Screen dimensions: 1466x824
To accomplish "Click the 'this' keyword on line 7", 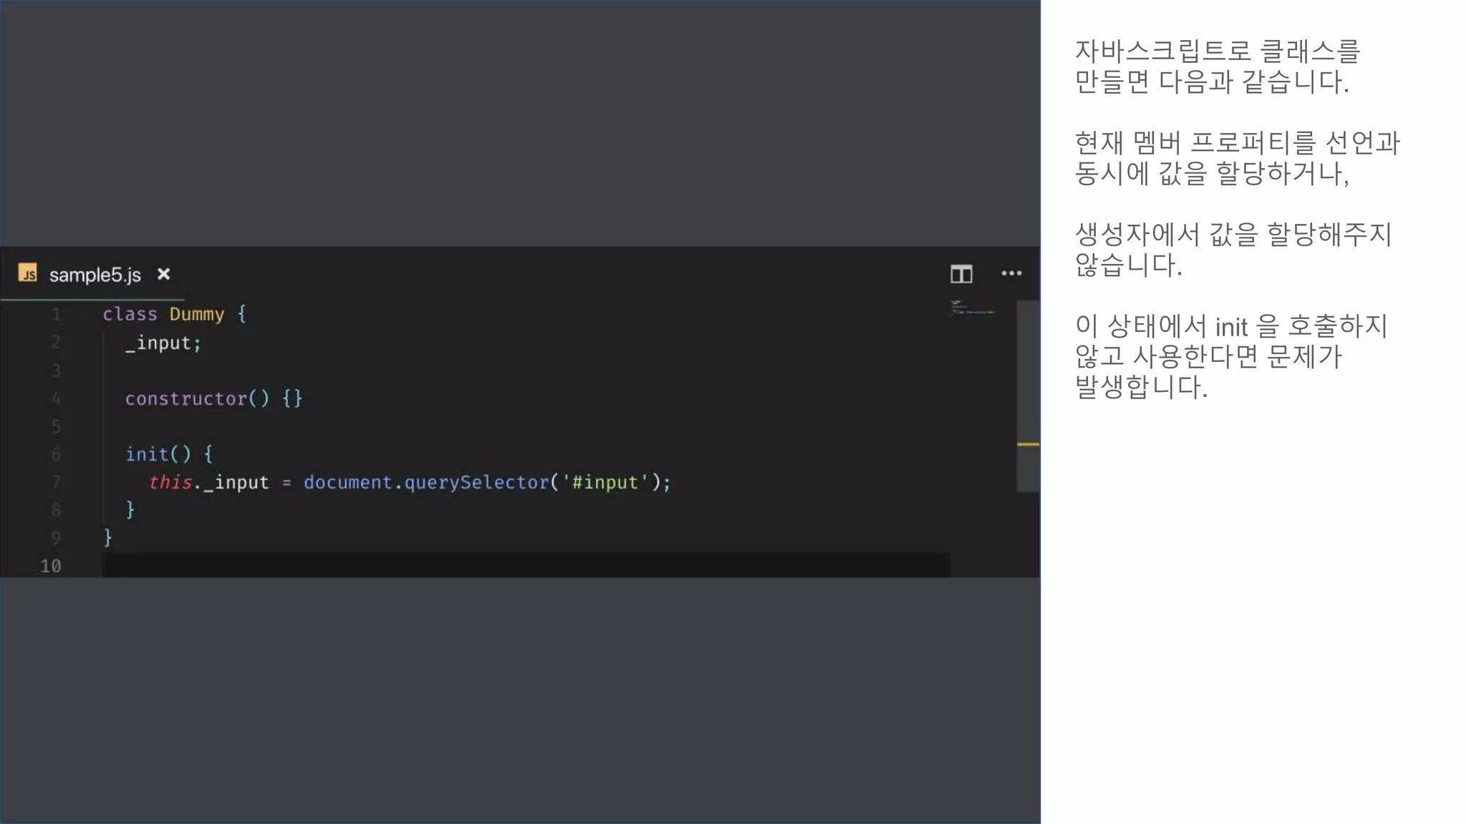I will [x=170, y=482].
